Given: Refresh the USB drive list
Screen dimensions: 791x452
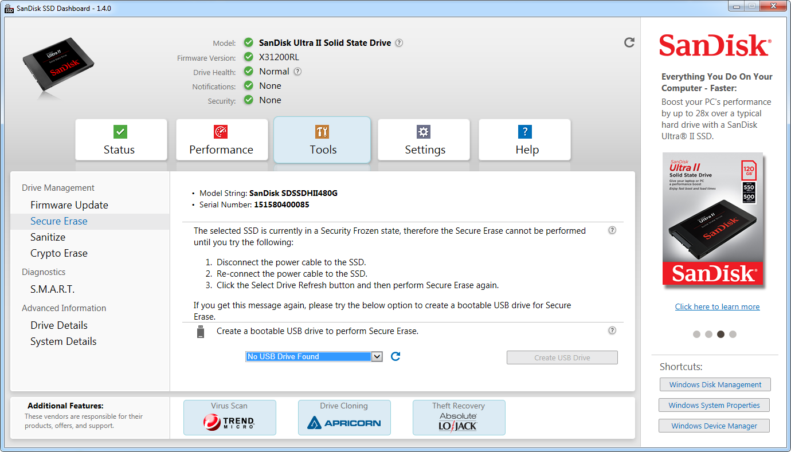Looking at the screenshot, I should pyautogui.click(x=395, y=356).
